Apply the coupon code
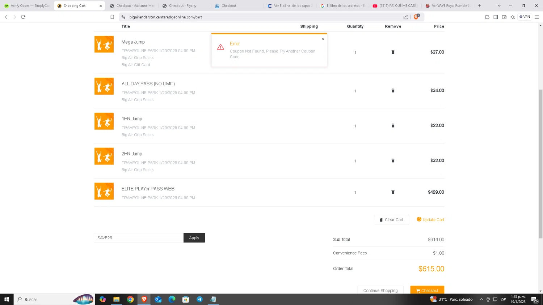This screenshot has height=305, width=543. tap(194, 238)
